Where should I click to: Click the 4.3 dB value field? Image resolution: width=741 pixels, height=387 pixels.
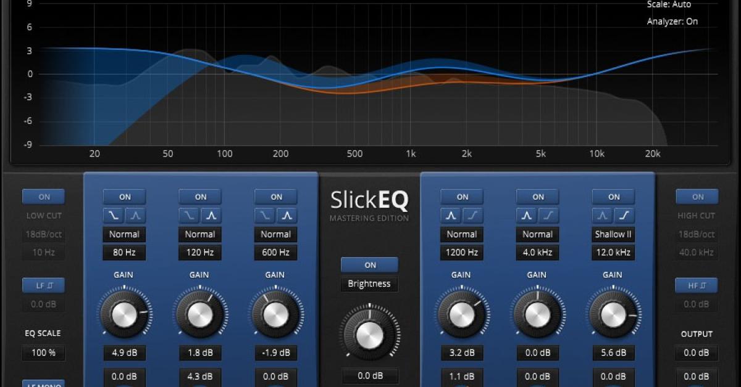coord(201,377)
